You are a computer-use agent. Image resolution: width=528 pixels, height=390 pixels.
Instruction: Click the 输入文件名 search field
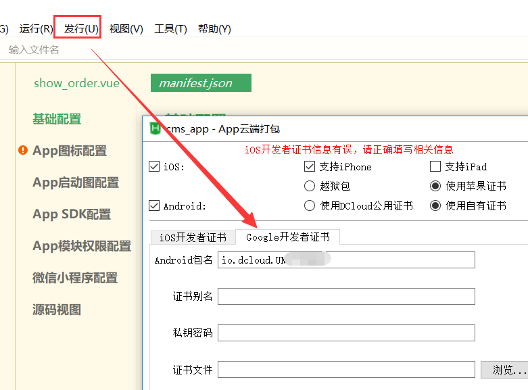[34, 50]
